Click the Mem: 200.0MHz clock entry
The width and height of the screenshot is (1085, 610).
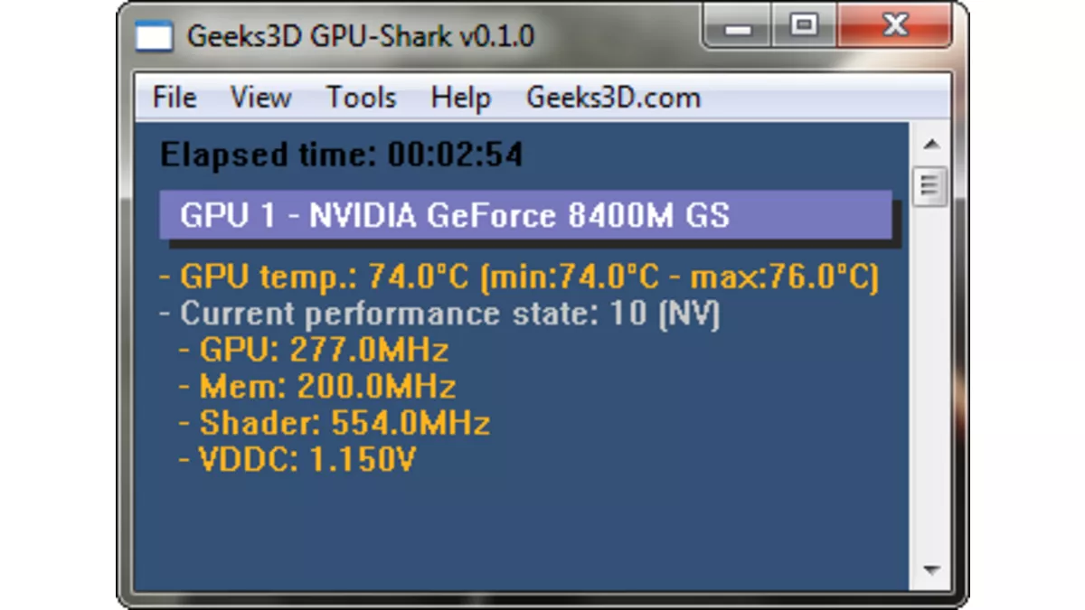pos(317,387)
